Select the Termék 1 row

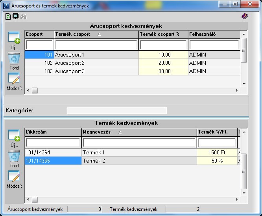click(132, 152)
